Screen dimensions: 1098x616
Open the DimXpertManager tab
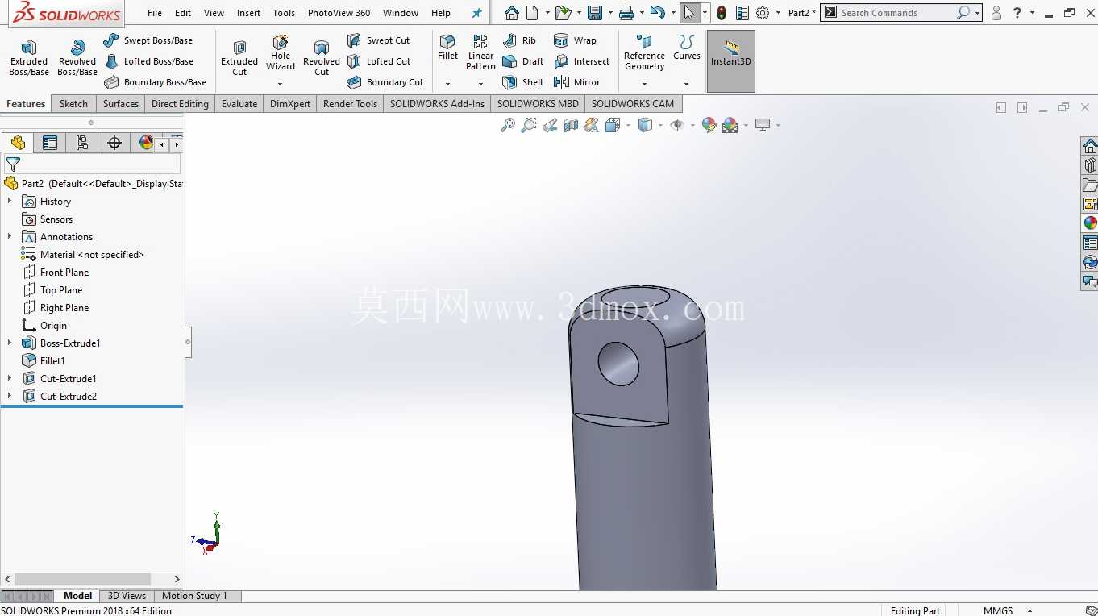[114, 143]
